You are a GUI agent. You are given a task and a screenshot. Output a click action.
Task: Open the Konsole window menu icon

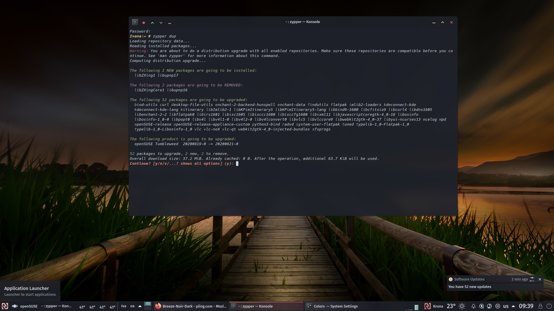tap(135, 22)
